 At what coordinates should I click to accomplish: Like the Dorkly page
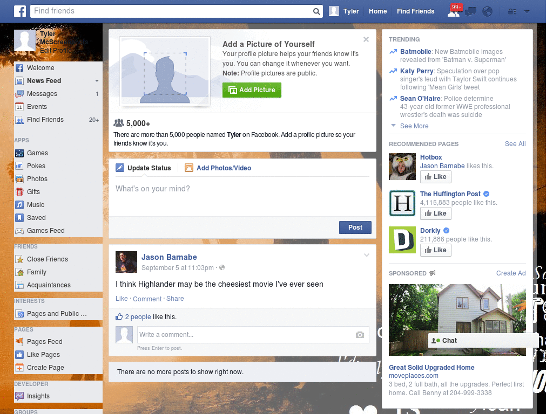tap(436, 250)
